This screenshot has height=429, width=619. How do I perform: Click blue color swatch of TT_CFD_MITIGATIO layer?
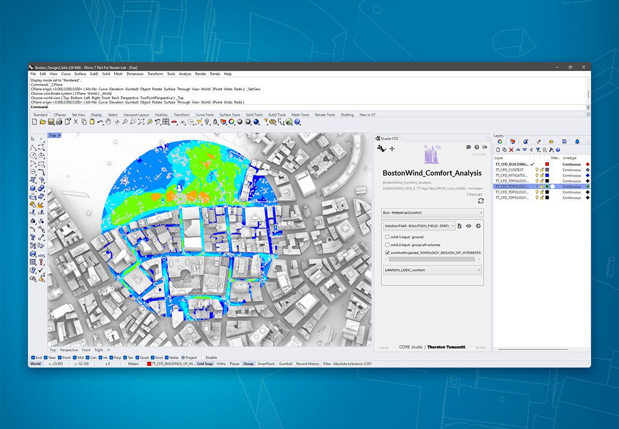point(547,175)
